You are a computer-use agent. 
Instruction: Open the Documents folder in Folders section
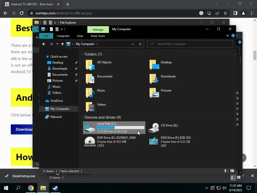[x=90, y=79]
